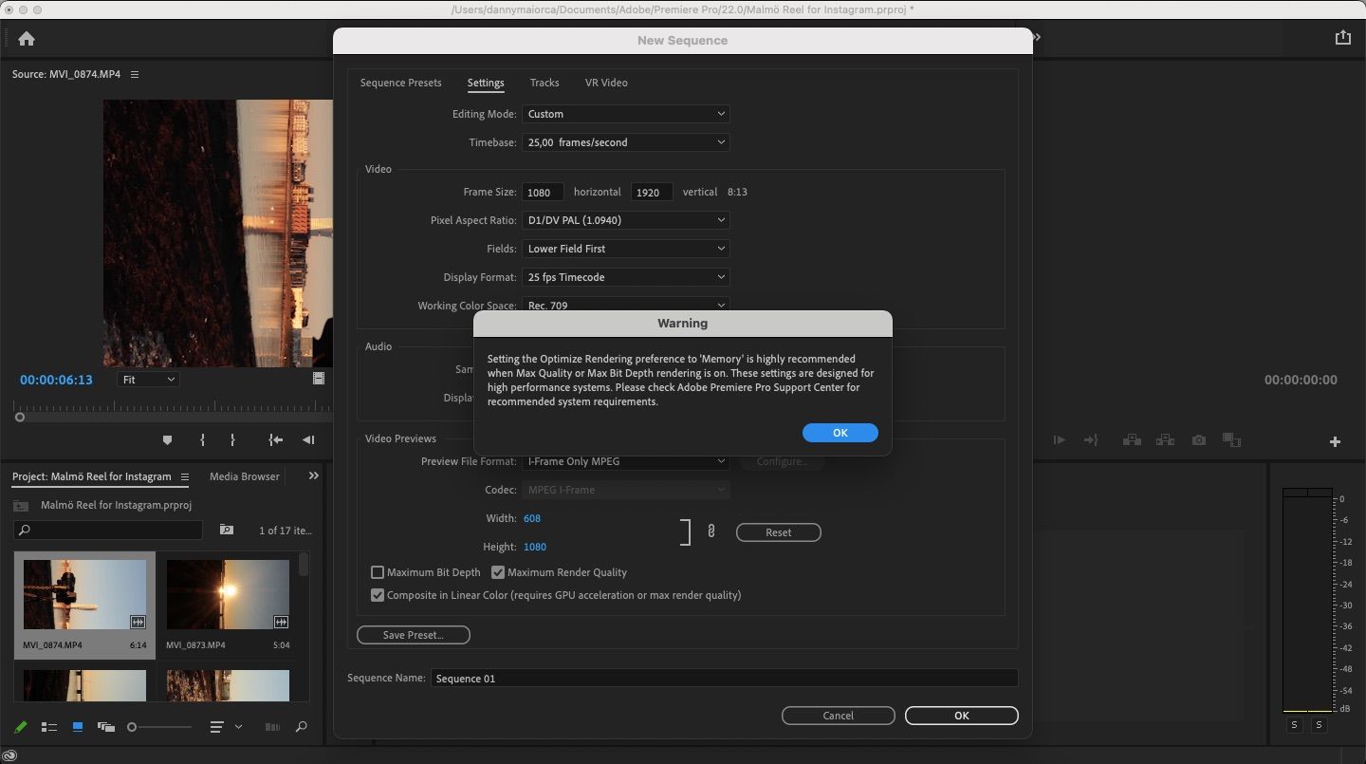Enable the Maximum Bit Depth checkbox
The width and height of the screenshot is (1366, 764).
pos(378,572)
